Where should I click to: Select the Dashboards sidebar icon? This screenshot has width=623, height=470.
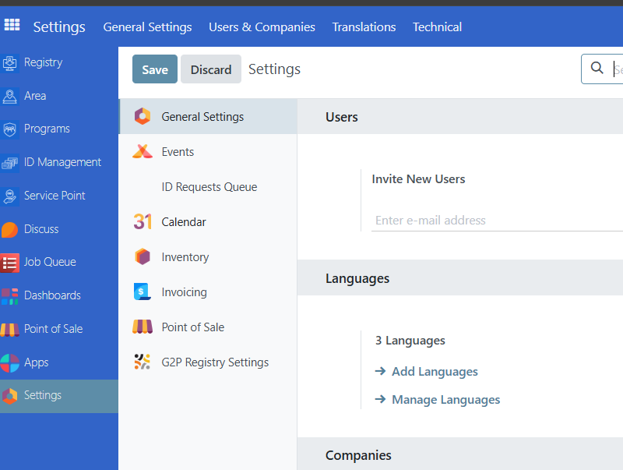[x=11, y=295]
